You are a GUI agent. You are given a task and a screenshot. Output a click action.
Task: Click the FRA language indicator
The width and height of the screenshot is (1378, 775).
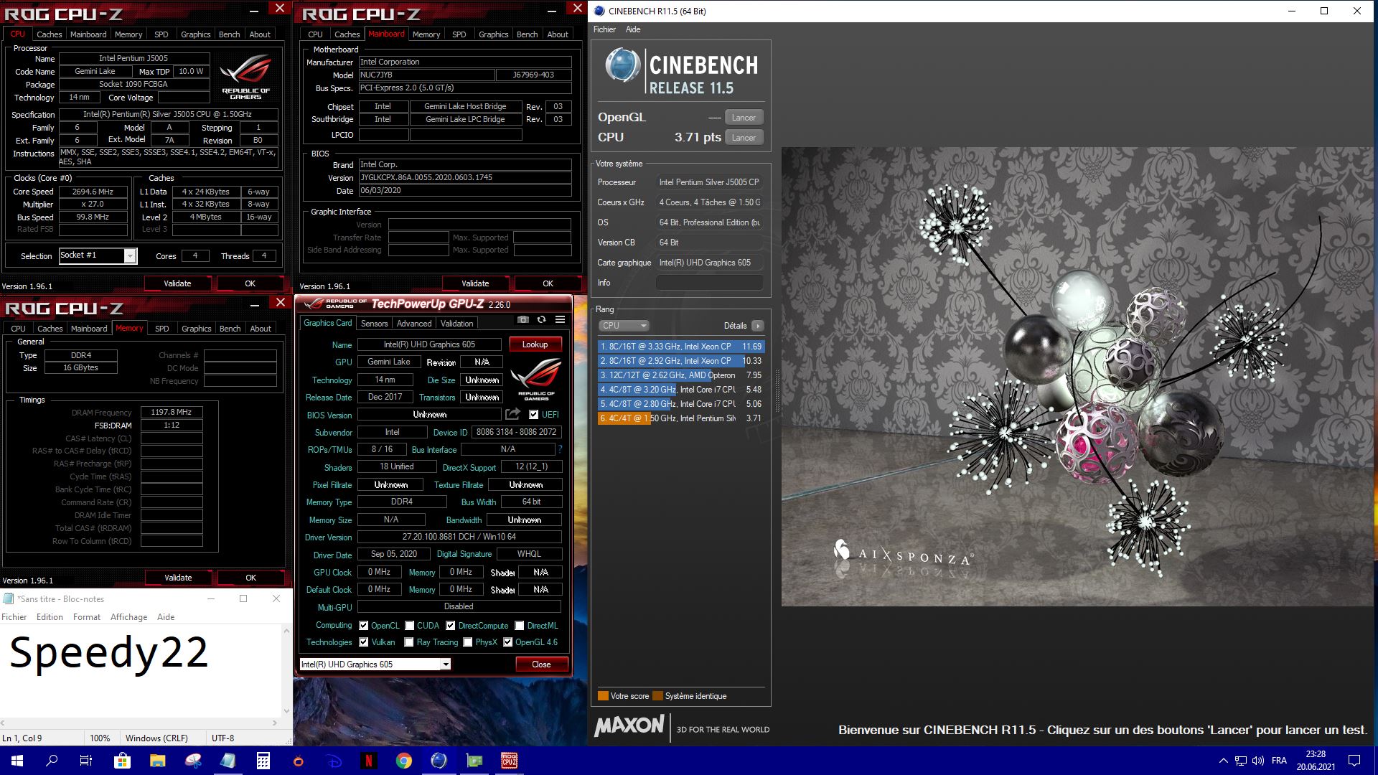[1279, 761]
